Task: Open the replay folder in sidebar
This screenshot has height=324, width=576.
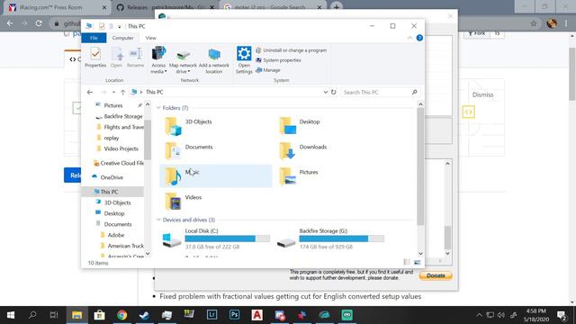Action: click(112, 138)
